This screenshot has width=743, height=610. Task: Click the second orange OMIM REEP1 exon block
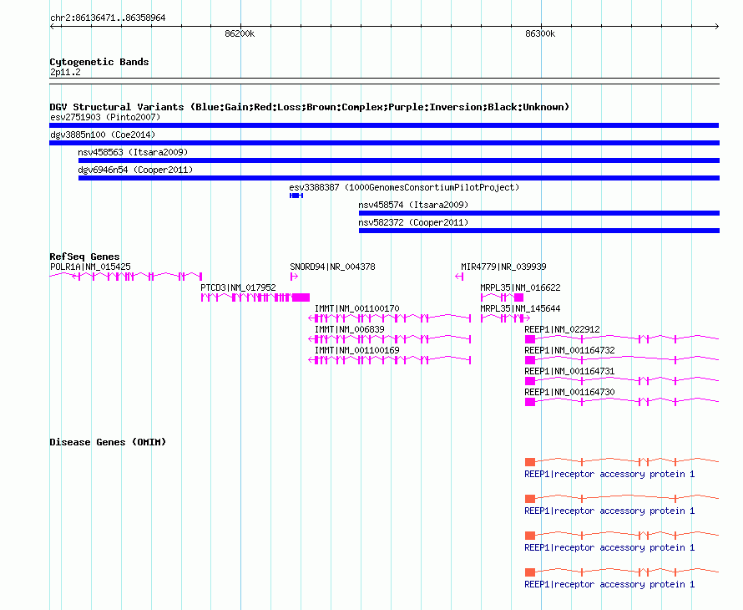click(530, 499)
